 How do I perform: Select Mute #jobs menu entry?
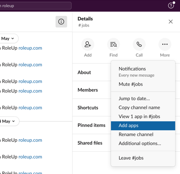coord(143,84)
